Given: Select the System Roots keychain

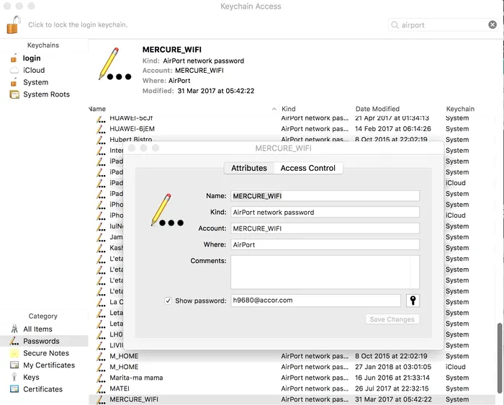Looking at the screenshot, I should [x=46, y=94].
